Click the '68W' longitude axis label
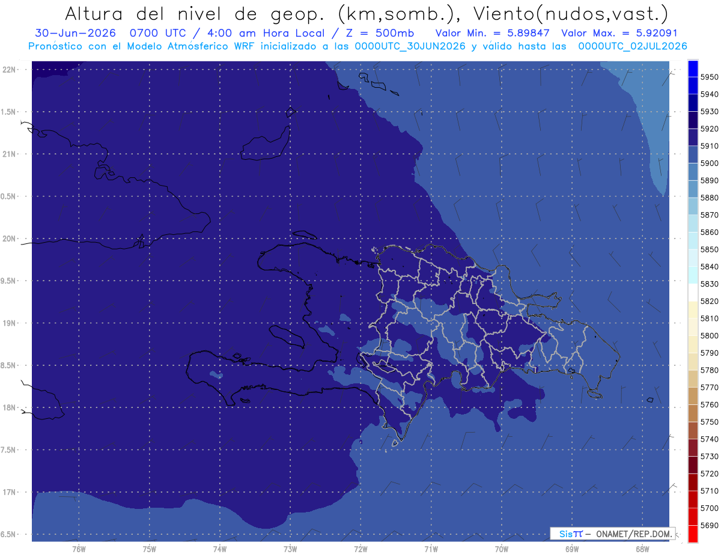Viewport: 721px width, 557px height. click(x=642, y=549)
